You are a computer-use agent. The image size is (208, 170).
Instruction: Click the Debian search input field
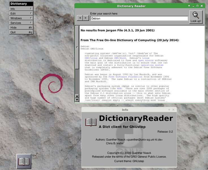pyautogui.click(x=139, y=18)
